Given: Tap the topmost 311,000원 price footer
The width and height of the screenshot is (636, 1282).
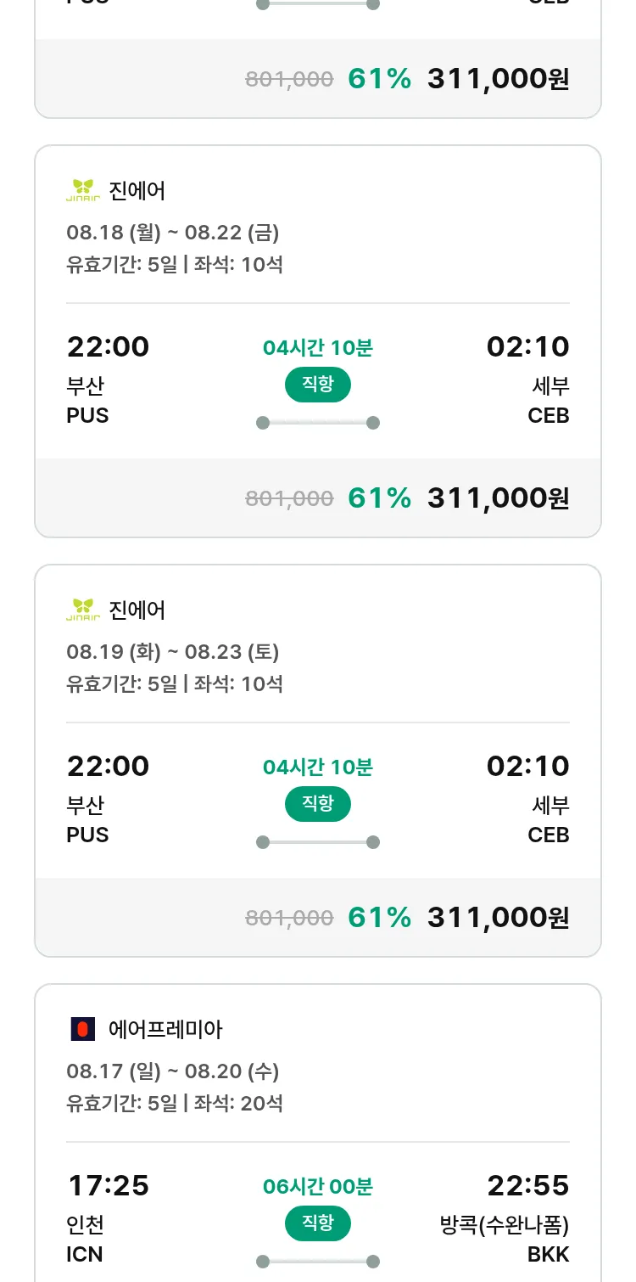Looking at the screenshot, I should 498,79.
